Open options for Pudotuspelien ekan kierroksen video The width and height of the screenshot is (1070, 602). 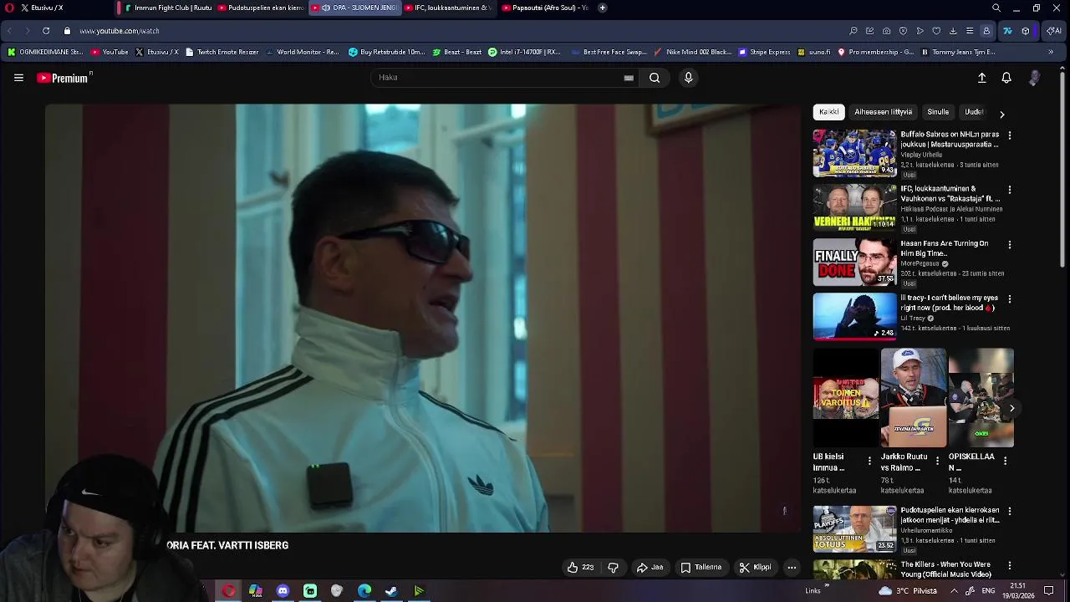pos(1010,511)
